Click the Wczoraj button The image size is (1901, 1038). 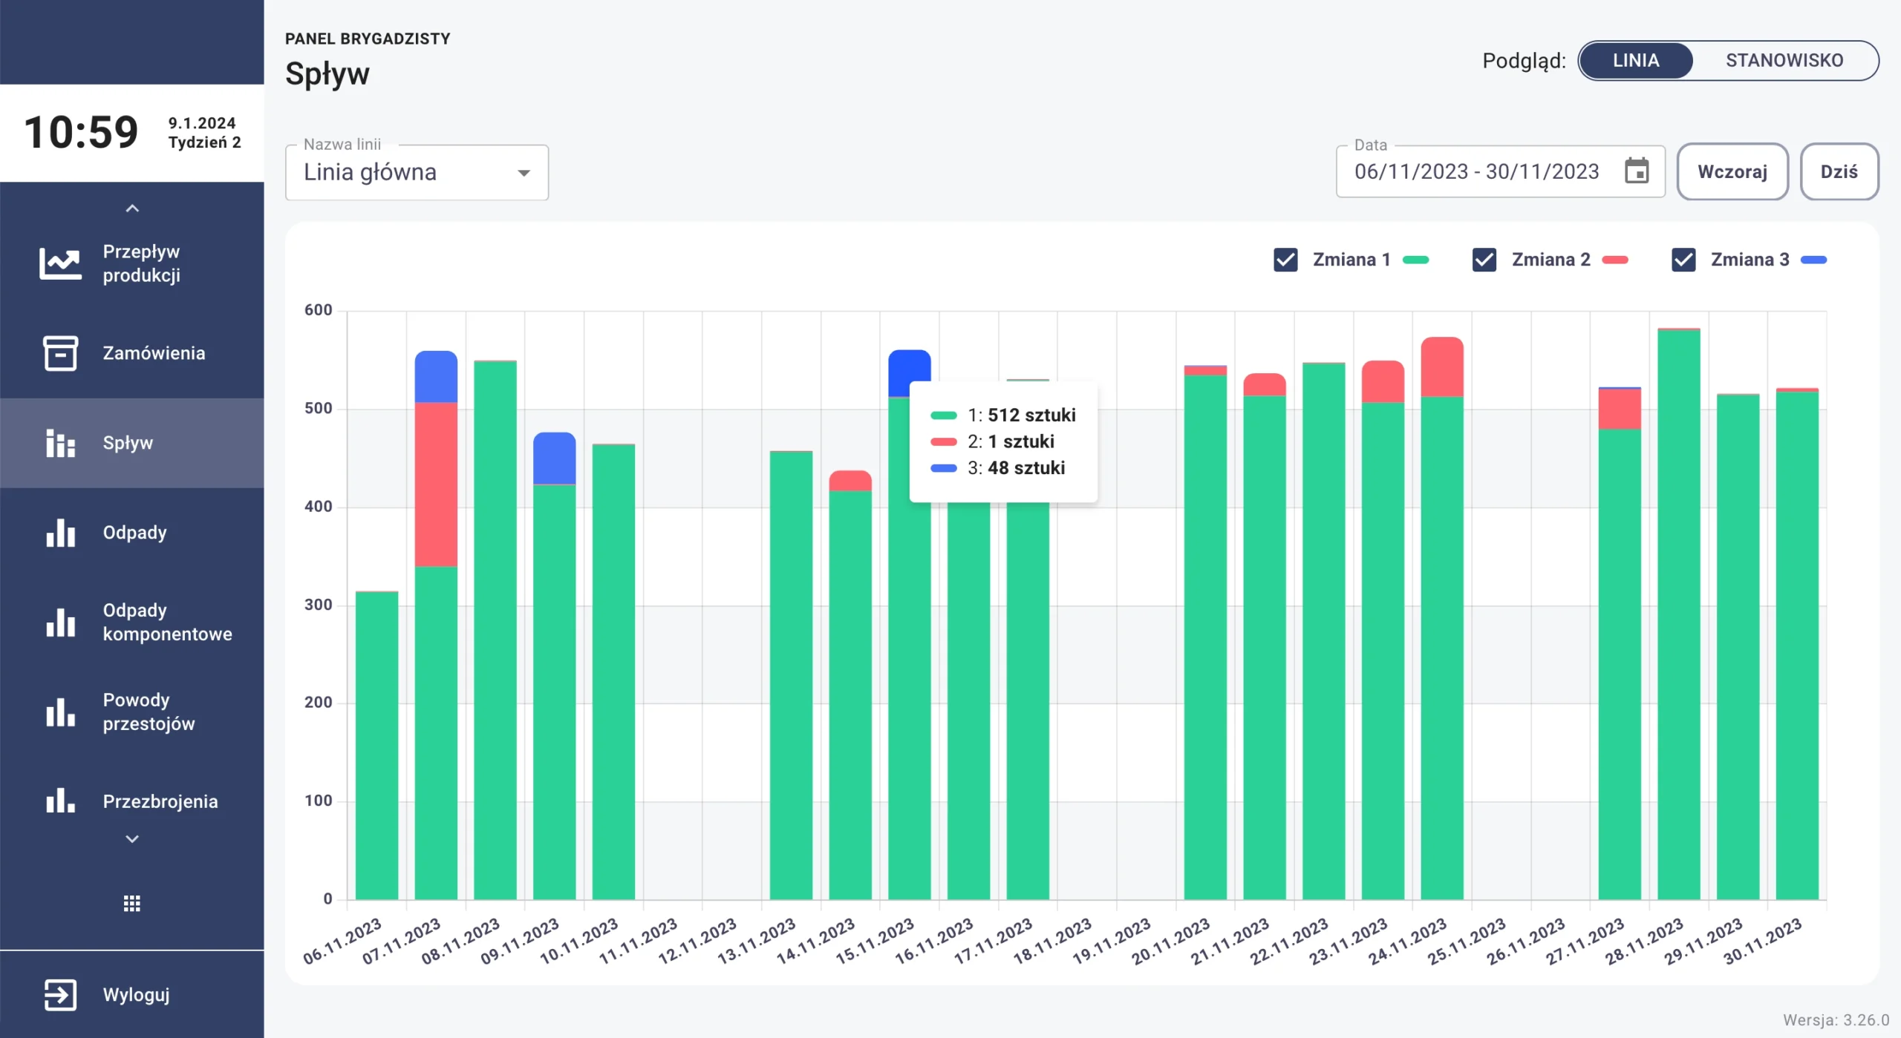click(1732, 171)
